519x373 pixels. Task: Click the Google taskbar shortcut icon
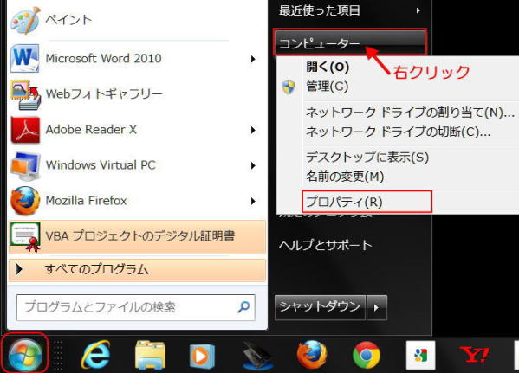pyautogui.click(x=421, y=356)
